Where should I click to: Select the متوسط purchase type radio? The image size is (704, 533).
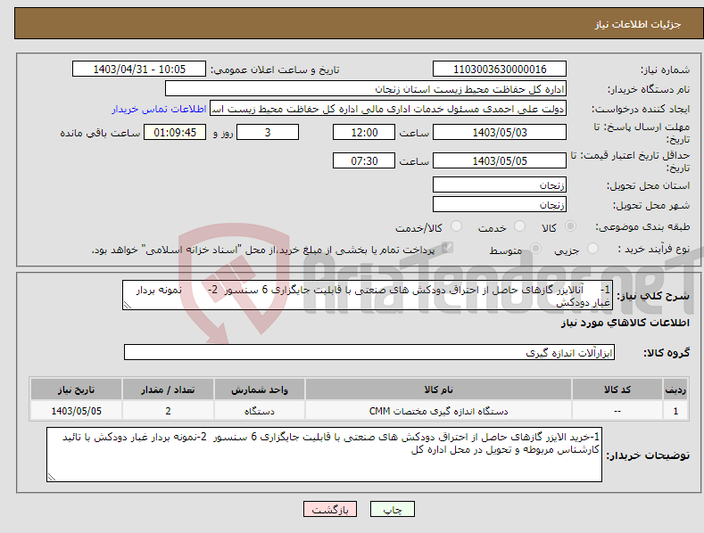coord(535,249)
